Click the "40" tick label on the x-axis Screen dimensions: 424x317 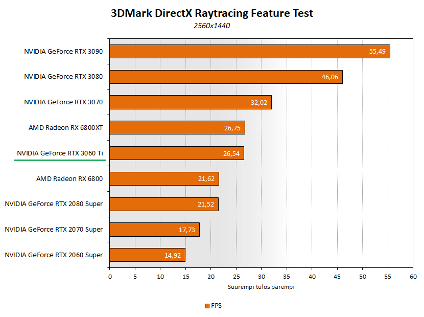[x=312, y=277]
